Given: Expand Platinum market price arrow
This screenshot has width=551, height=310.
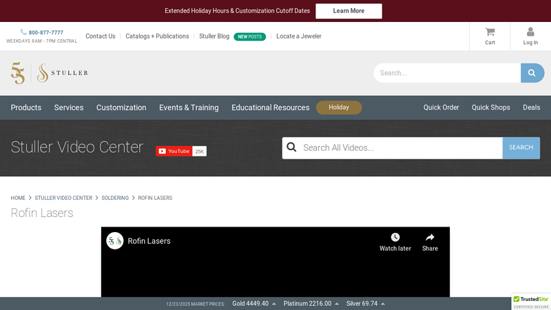Looking at the screenshot, I should pos(337,304).
